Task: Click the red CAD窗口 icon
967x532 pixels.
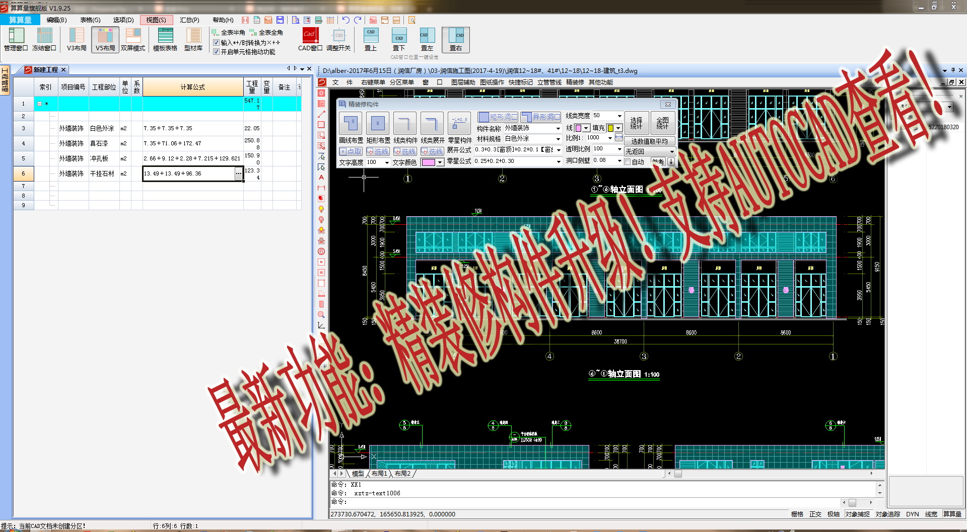Action: [x=310, y=35]
